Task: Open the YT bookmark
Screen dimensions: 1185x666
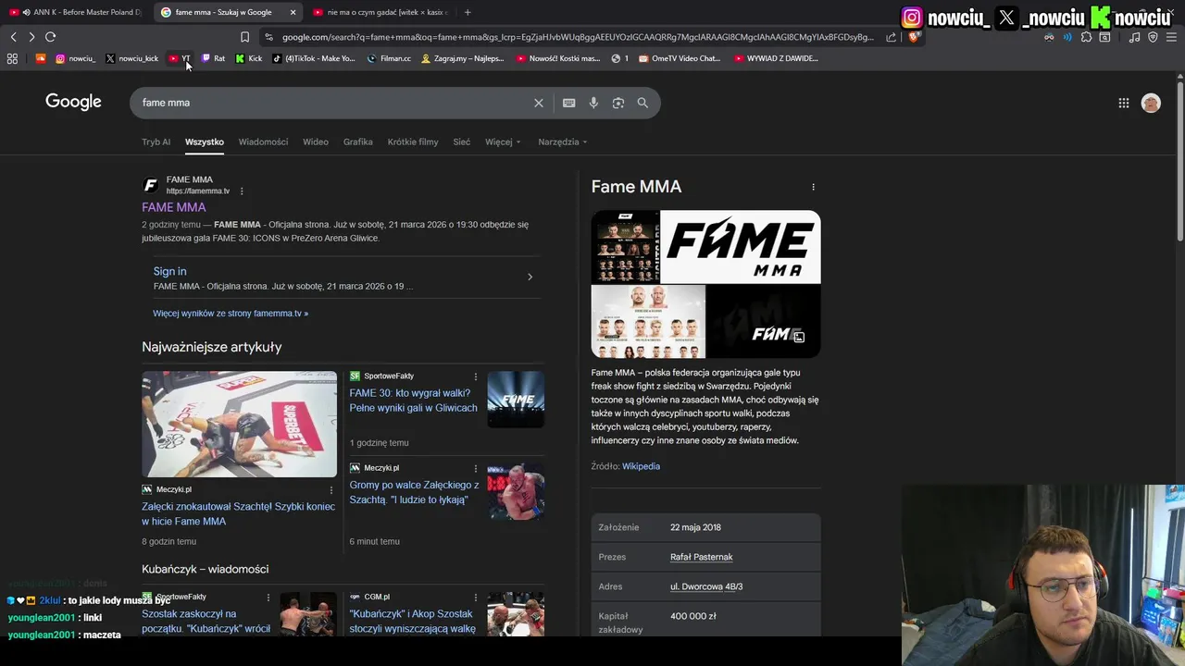Action: coord(180,58)
